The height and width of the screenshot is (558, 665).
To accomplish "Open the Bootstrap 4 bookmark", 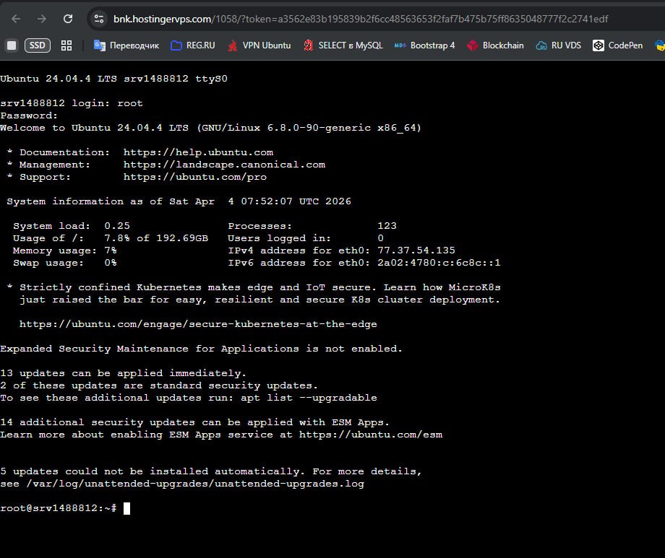I will point(424,45).
